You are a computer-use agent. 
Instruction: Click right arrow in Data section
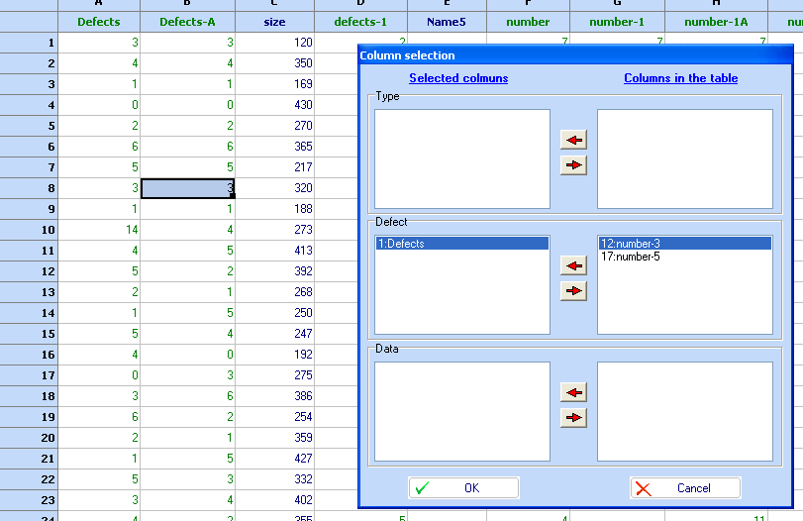(x=573, y=418)
